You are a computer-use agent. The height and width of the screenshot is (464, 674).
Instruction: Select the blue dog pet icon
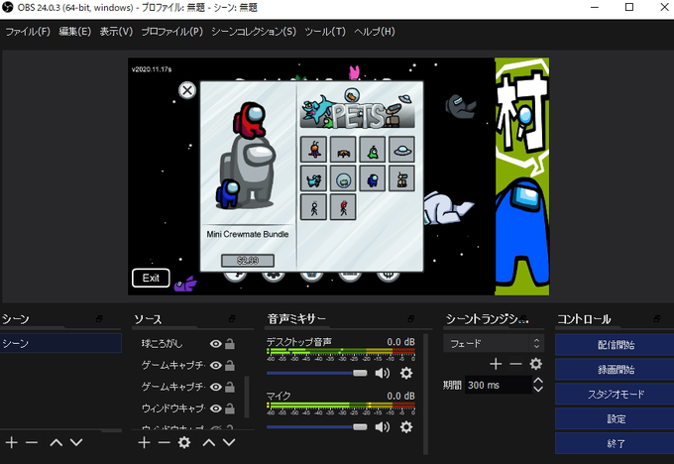(x=313, y=178)
